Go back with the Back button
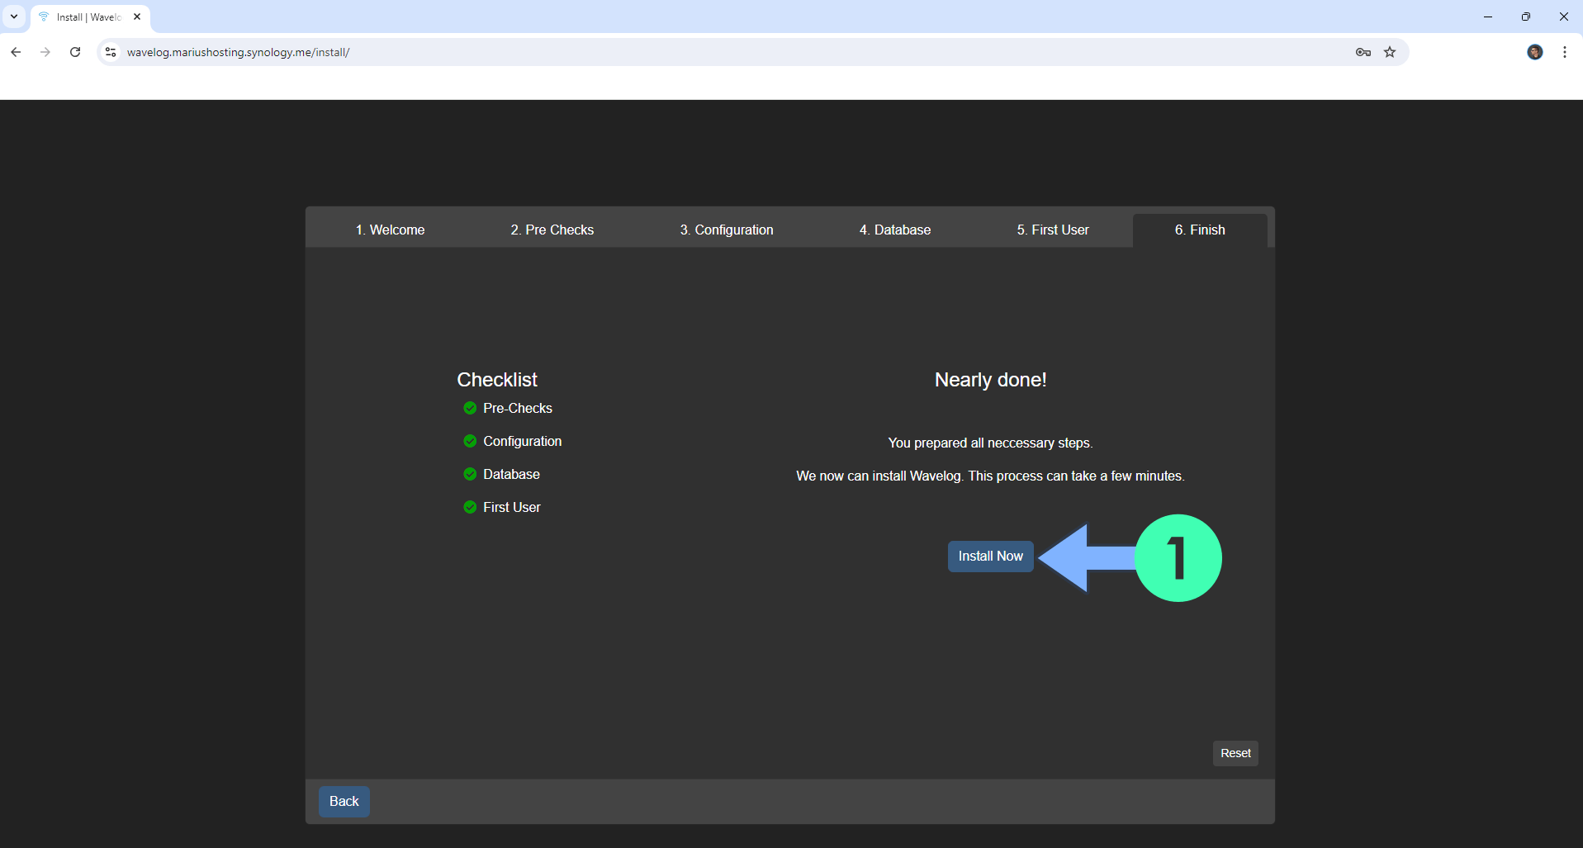 point(344,801)
